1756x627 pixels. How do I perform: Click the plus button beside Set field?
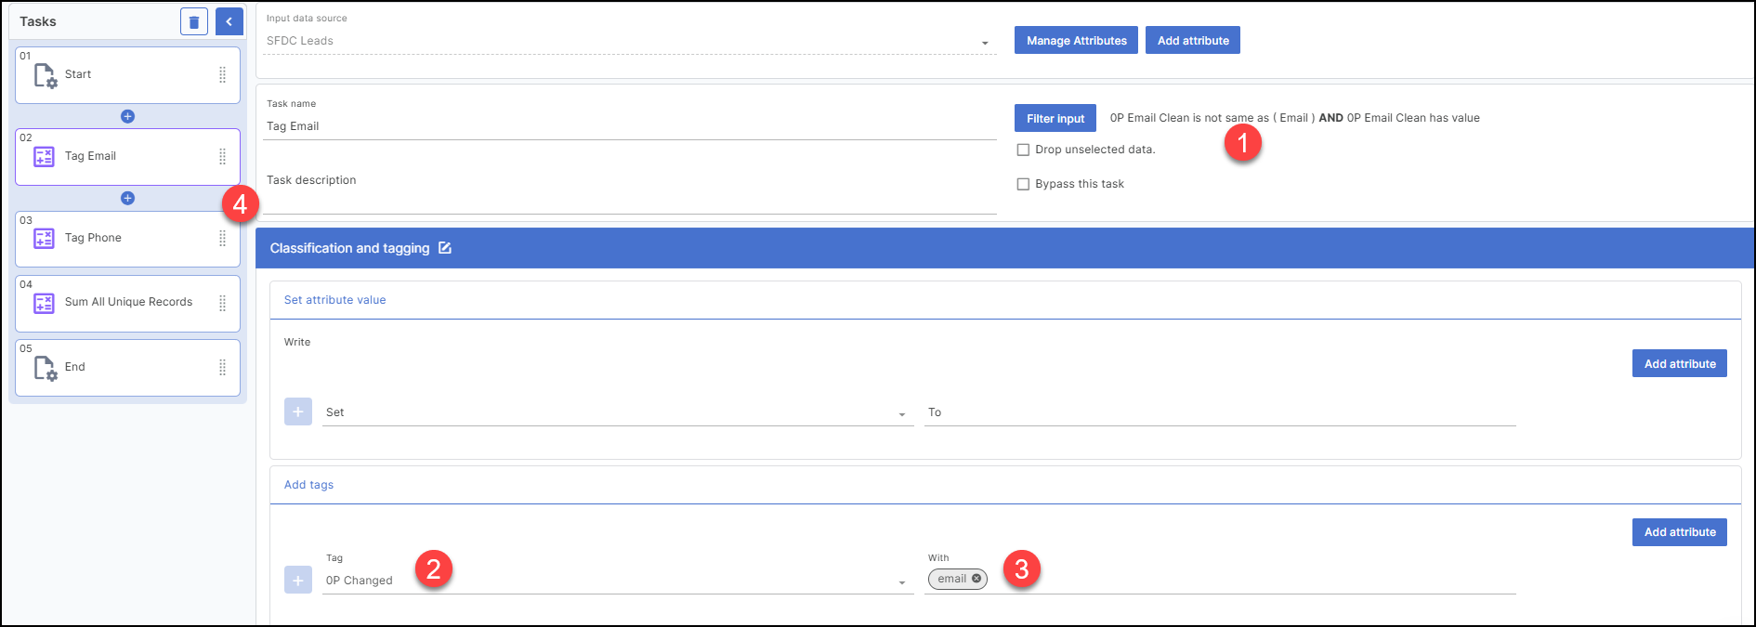point(298,411)
